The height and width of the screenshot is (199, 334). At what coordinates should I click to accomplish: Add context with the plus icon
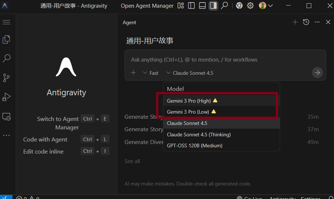[133, 73]
